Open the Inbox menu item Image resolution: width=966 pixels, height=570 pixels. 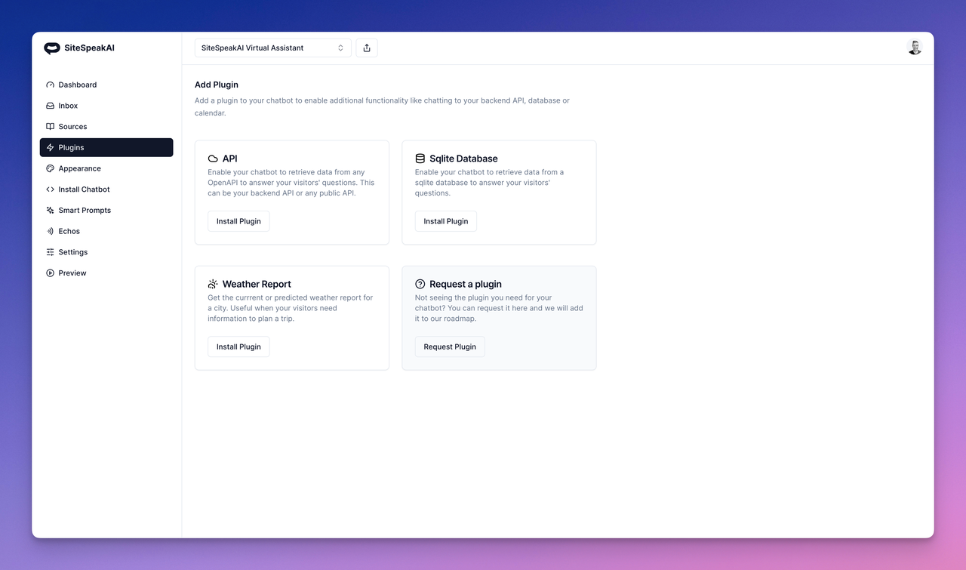point(106,106)
